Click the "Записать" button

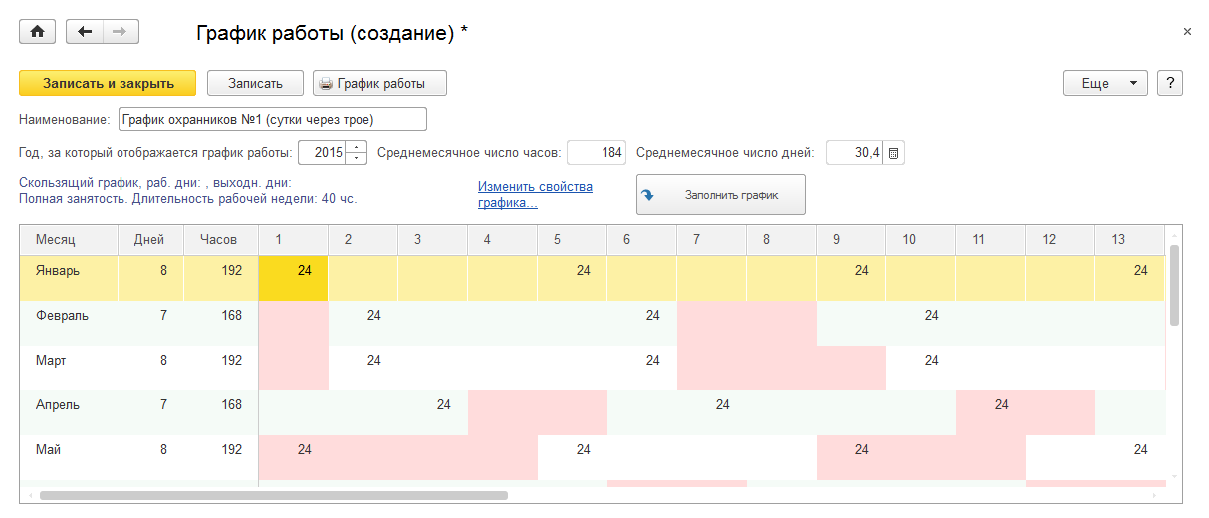coord(255,84)
